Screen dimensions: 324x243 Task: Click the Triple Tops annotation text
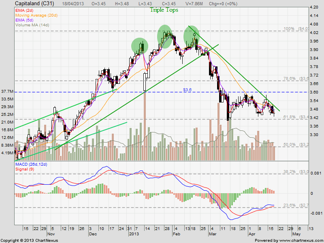coord(164,10)
